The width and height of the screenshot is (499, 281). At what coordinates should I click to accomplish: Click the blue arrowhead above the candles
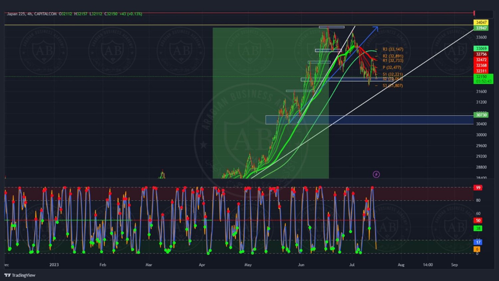tap(376, 28)
